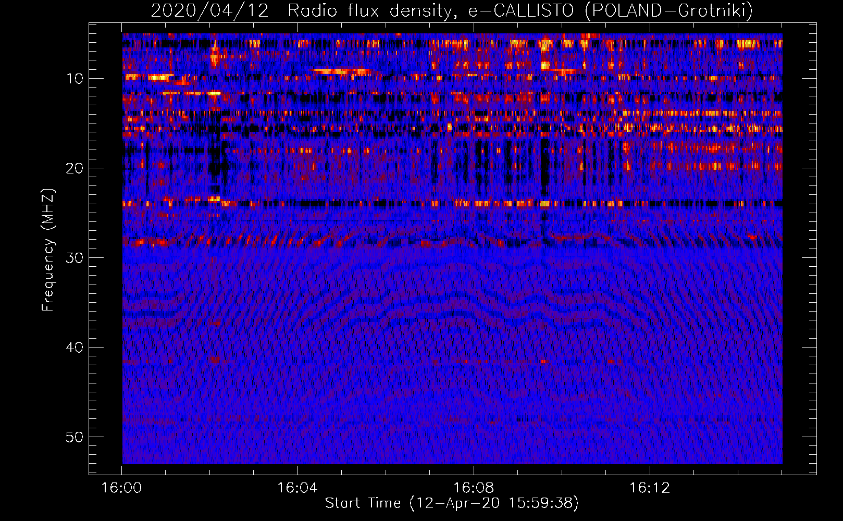Screen dimensions: 843x521
Task: Click 'e-CALLISTO (POLAND-Grotniki)' in title
Action: click(x=611, y=10)
